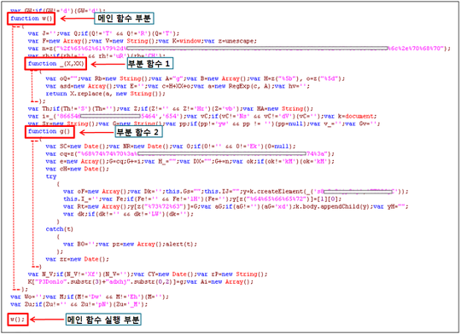Image resolution: width=461 pixels, height=334 pixels.
Task: Click the line starting "var Sr=new String();"
Action: point(204,124)
